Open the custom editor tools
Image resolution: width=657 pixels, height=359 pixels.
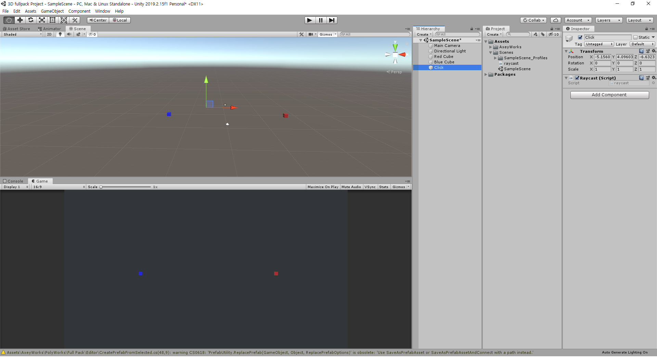(x=75, y=20)
